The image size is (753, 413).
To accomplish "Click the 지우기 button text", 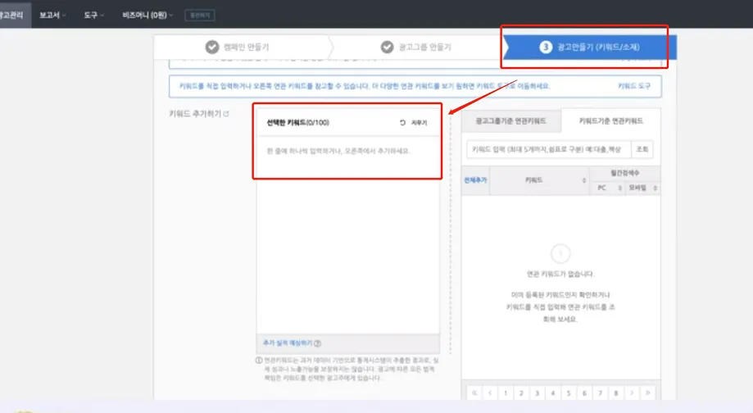I will pos(419,122).
